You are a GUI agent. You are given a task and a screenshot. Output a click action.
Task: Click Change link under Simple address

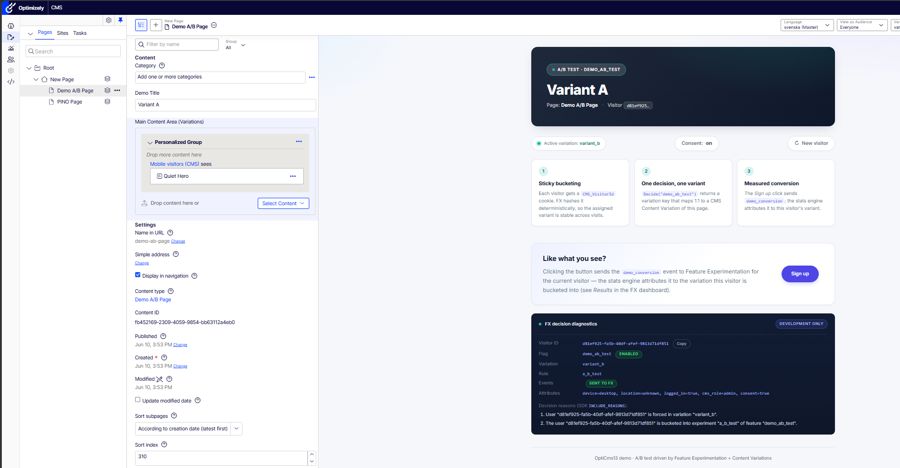[142, 263]
